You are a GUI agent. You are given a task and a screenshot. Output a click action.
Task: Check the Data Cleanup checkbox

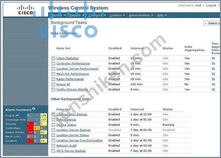(x=53, y=119)
